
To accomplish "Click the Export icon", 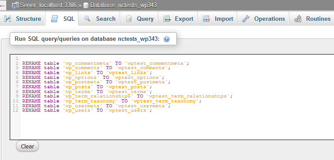I will (167, 19).
